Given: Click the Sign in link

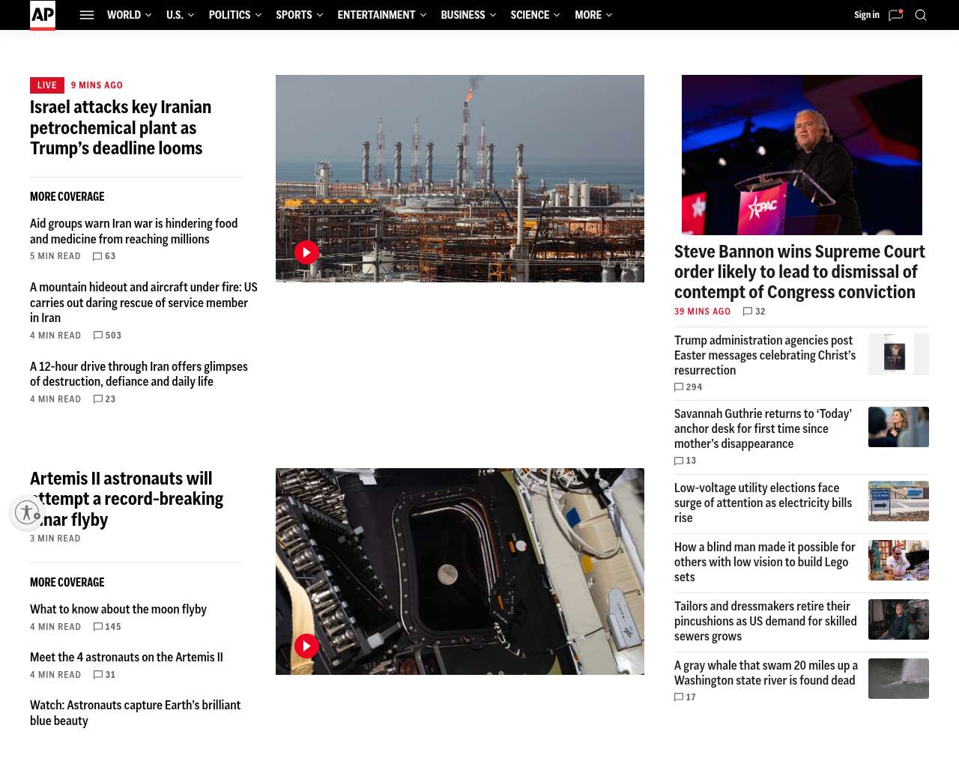Looking at the screenshot, I should click(x=867, y=15).
